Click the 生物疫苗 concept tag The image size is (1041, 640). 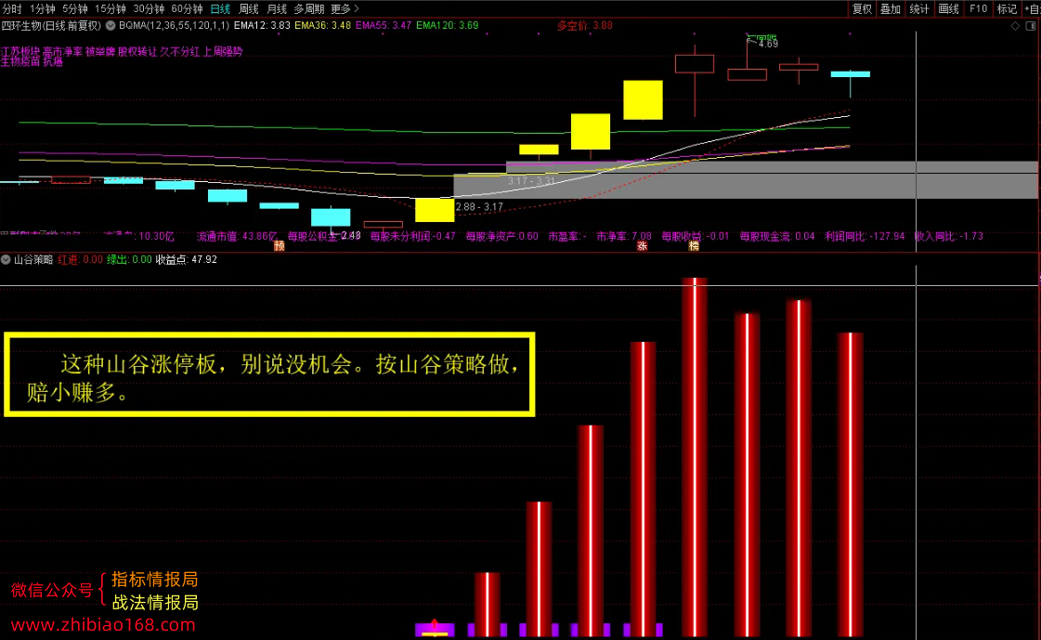point(20,61)
